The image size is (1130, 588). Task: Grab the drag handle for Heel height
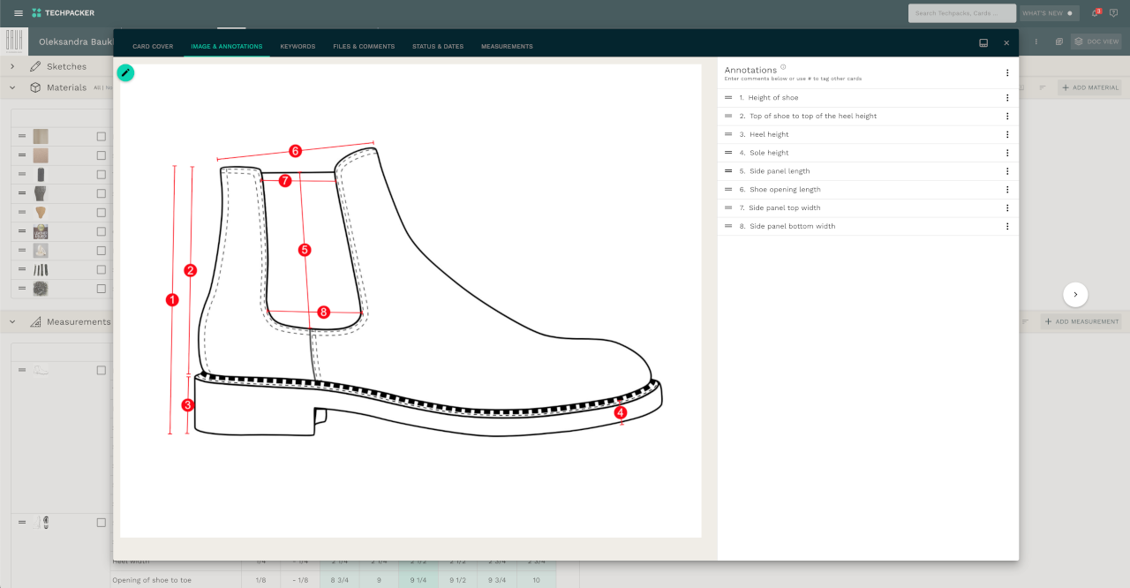(x=728, y=134)
